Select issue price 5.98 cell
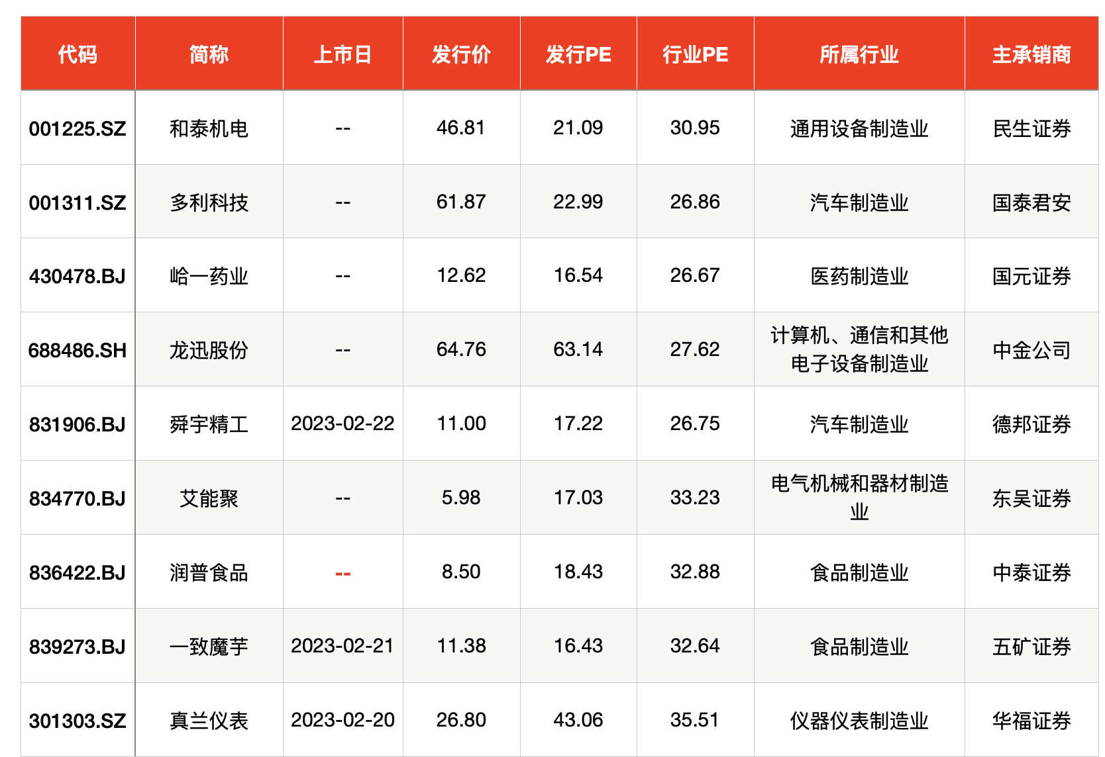The height and width of the screenshot is (757, 1105). pos(461,498)
